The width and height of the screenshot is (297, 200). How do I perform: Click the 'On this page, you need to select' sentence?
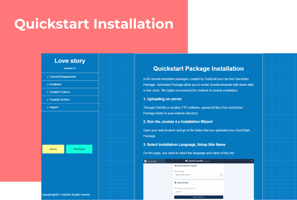click(188, 153)
